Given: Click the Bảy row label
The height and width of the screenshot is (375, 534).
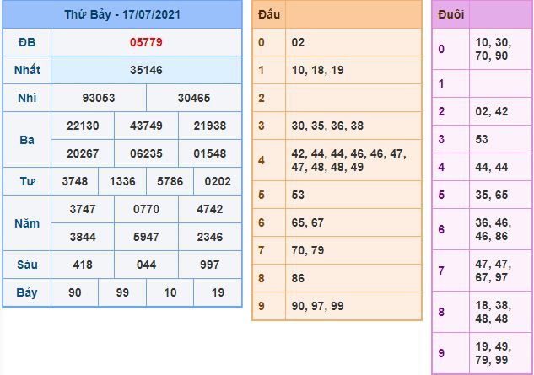Looking at the screenshot, I should pos(27,292).
